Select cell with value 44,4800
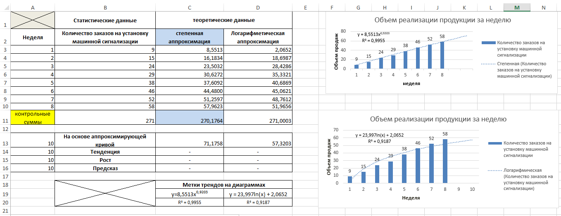This screenshot has width=561, height=216. (x=190, y=91)
